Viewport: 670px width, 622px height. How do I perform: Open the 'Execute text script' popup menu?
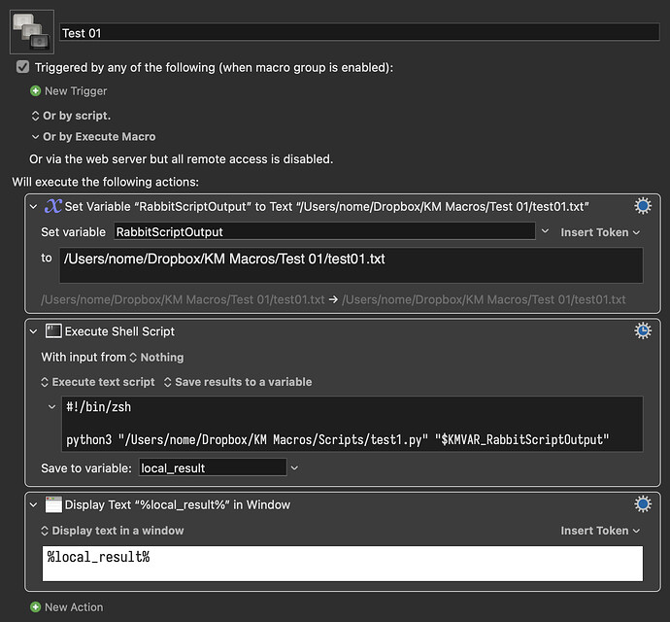pos(97,382)
